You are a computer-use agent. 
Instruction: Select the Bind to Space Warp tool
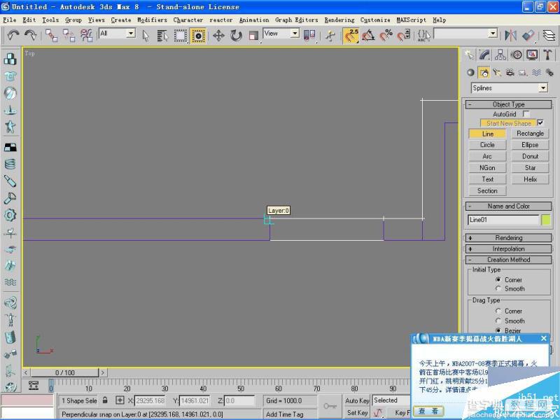click(86, 36)
